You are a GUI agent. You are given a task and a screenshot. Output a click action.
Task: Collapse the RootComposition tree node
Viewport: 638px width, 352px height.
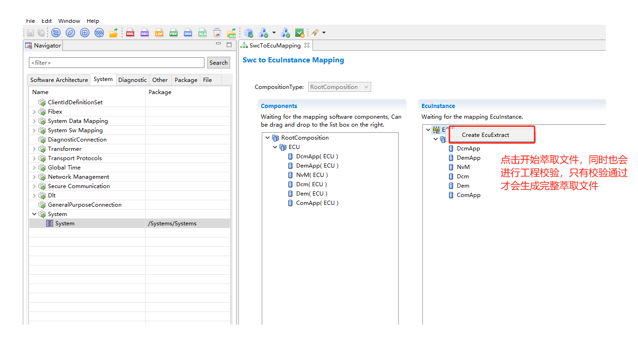[268, 138]
